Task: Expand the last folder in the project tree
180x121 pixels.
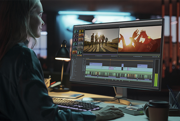Action: pos(71,78)
